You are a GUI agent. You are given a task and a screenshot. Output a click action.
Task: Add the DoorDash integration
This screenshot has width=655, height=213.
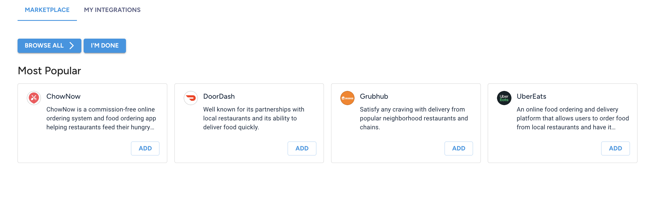click(x=302, y=148)
